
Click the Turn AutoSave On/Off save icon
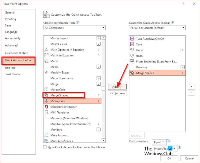pyautogui.click(x=132, y=39)
